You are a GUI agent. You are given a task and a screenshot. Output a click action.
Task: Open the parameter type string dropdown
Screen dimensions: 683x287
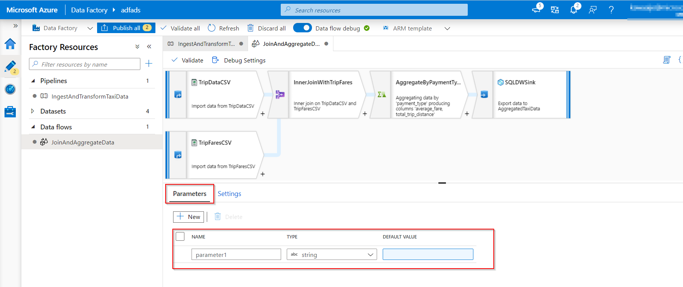332,255
